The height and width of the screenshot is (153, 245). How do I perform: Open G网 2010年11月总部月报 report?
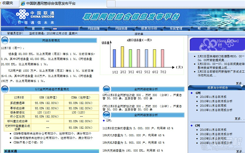(x=213, y=97)
